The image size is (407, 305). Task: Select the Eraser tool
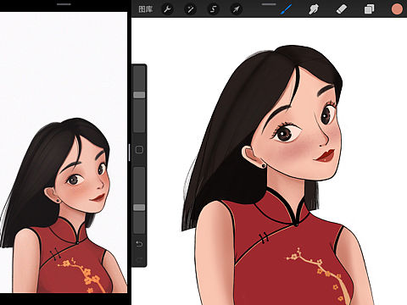tap(342, 9)
